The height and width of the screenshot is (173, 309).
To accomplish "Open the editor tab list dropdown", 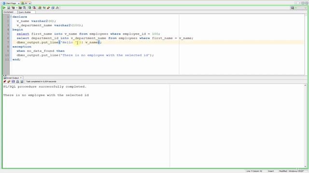I will [303, 3].
